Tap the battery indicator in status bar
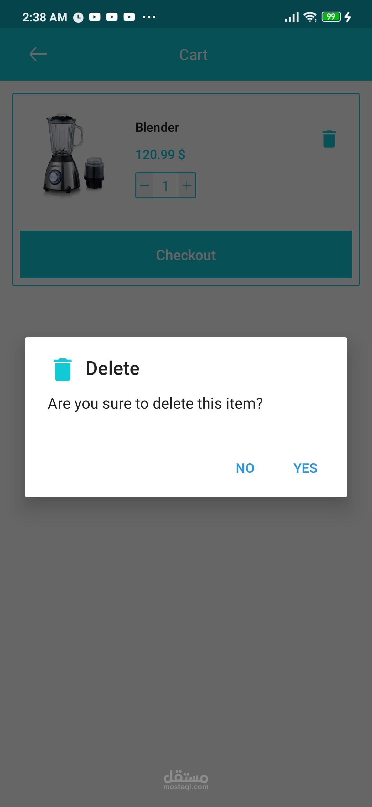The width and height of the screenshot is (372, 807). tap(331, 17)
